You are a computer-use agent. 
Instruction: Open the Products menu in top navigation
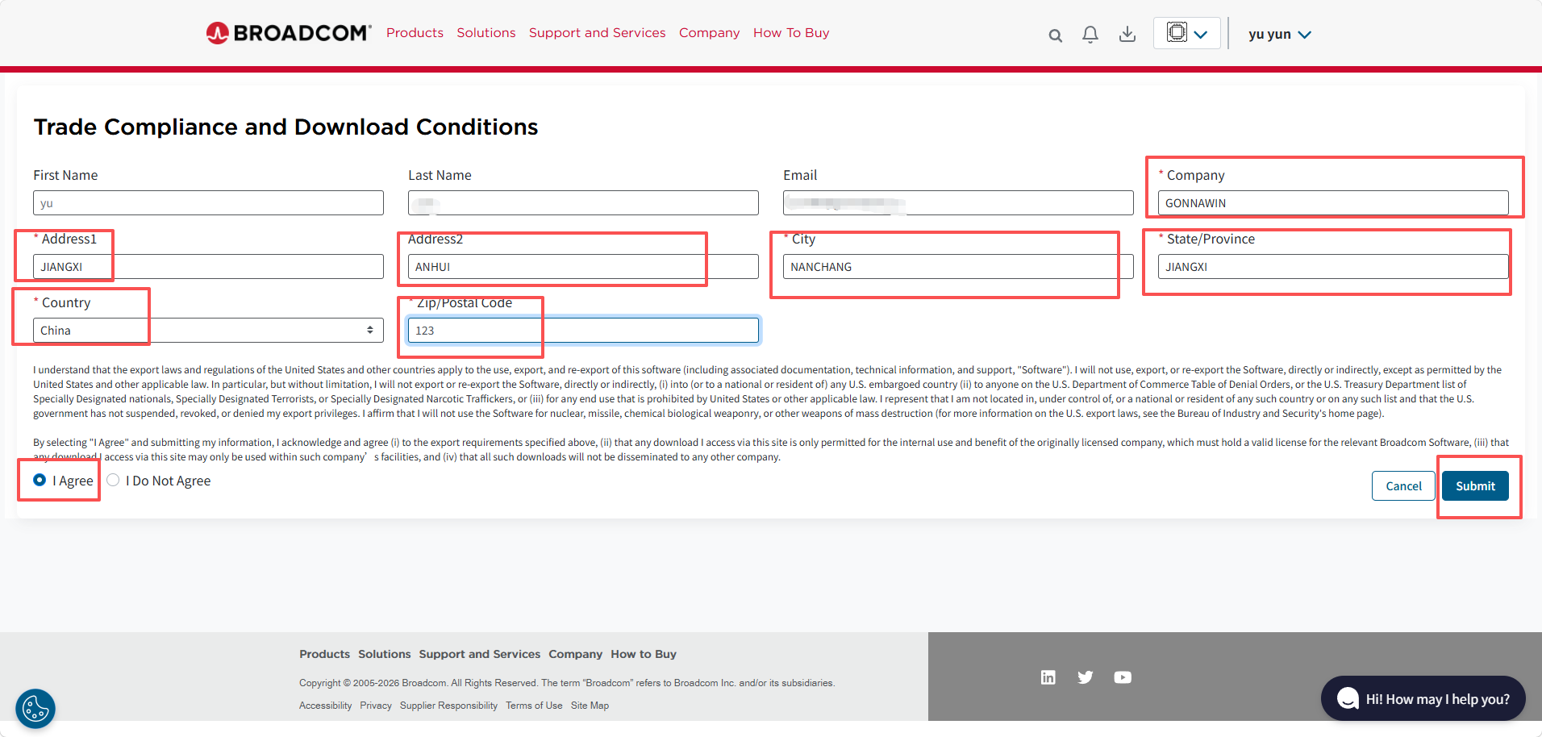tap(415, 33)
